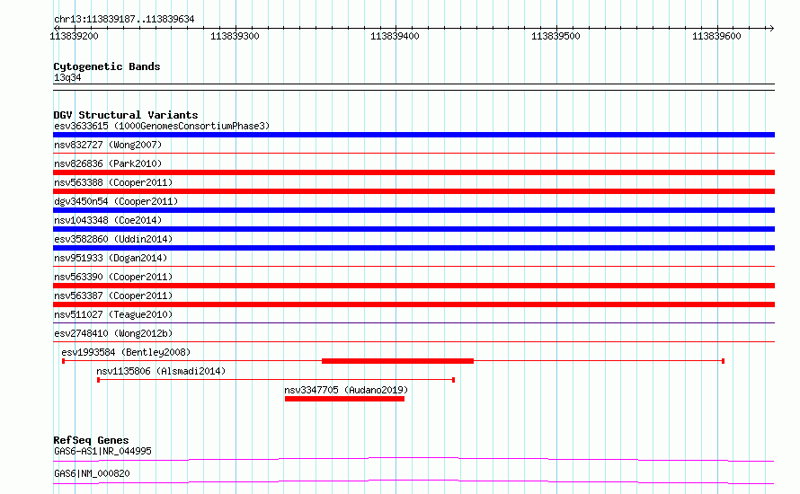Viewport: 800px width, 494px height.
Task: Click the red bar under nsv563388
Action: [x=413, y=191]
